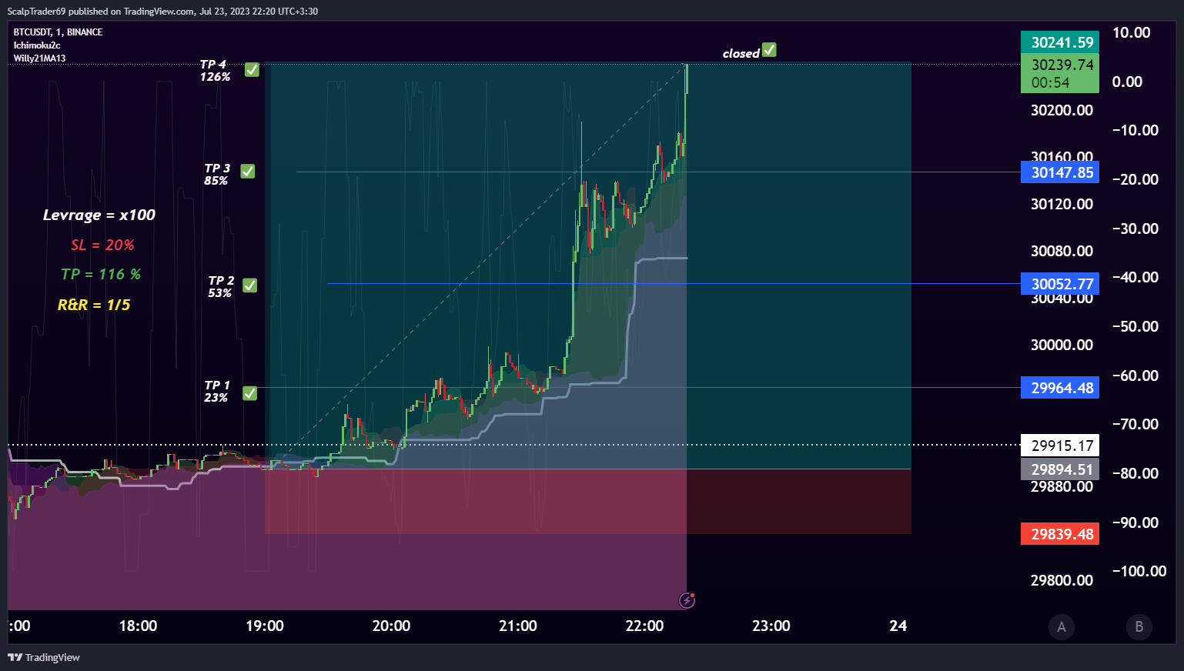Click the 'TP 3 85%' label

click(x=216, y=174)
